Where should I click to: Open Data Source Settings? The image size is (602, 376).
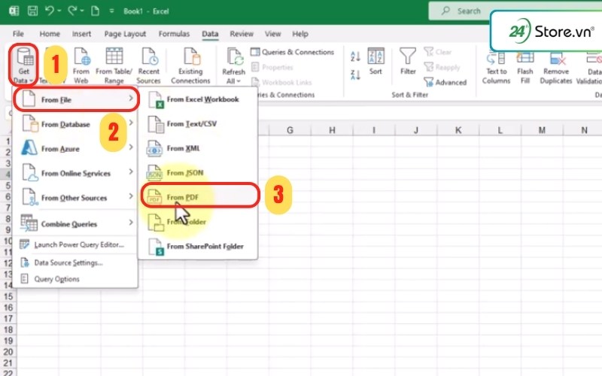click(x=76, y=262)
